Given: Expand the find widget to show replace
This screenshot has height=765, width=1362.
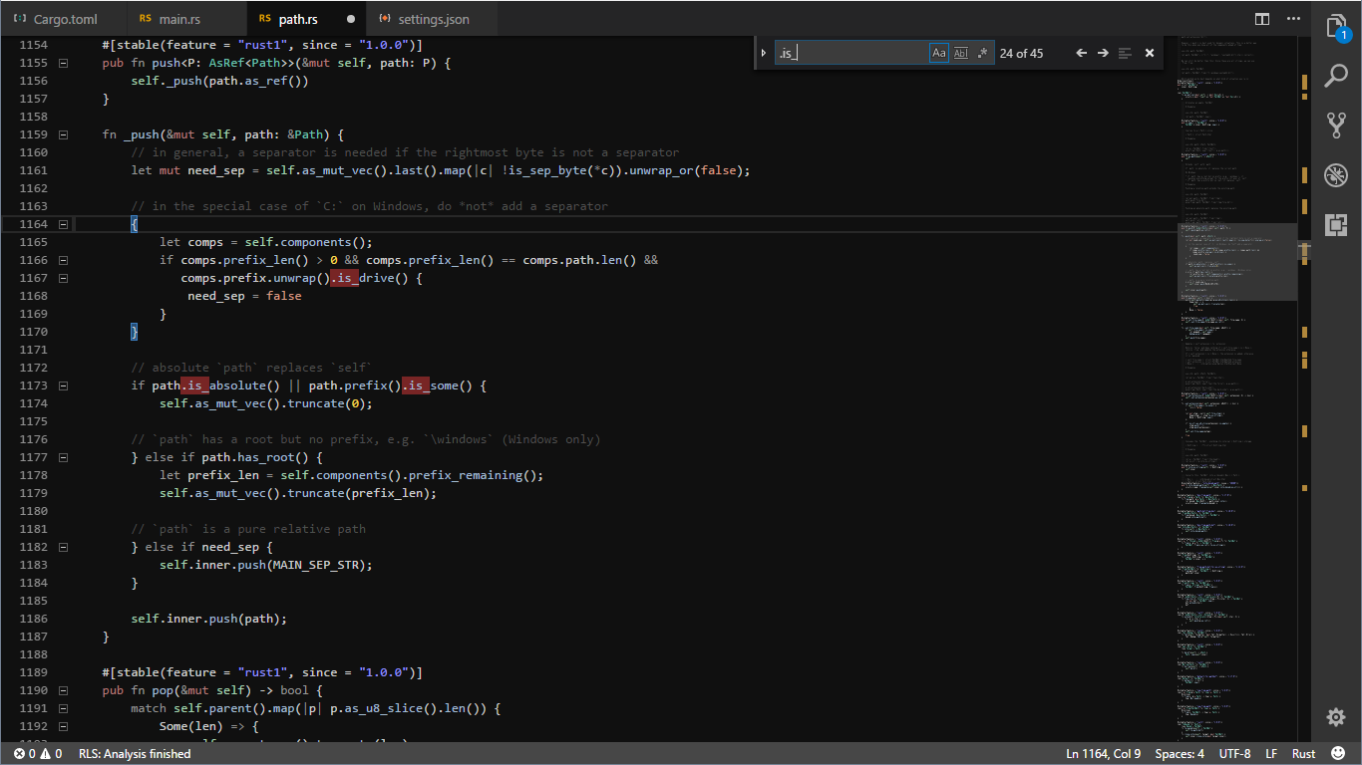Looking at the screenshot, I should (764, 53).
